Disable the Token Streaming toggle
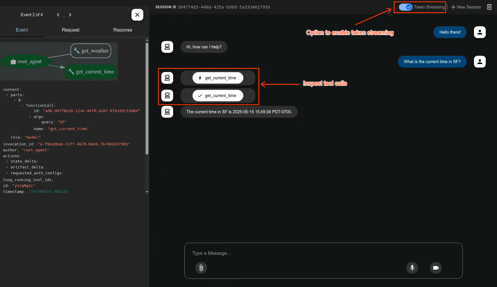This screenshot has height=287, width=497. 406,7
